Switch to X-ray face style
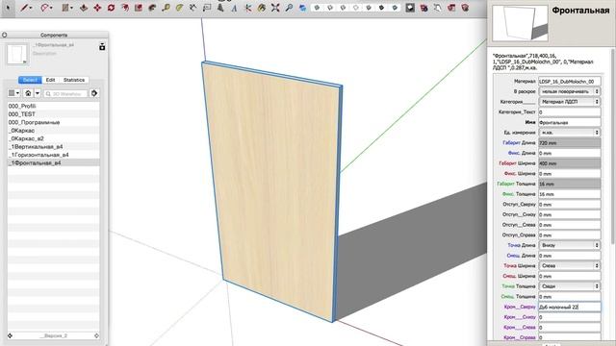Screen dimensions: 616x346 point(317,8)
